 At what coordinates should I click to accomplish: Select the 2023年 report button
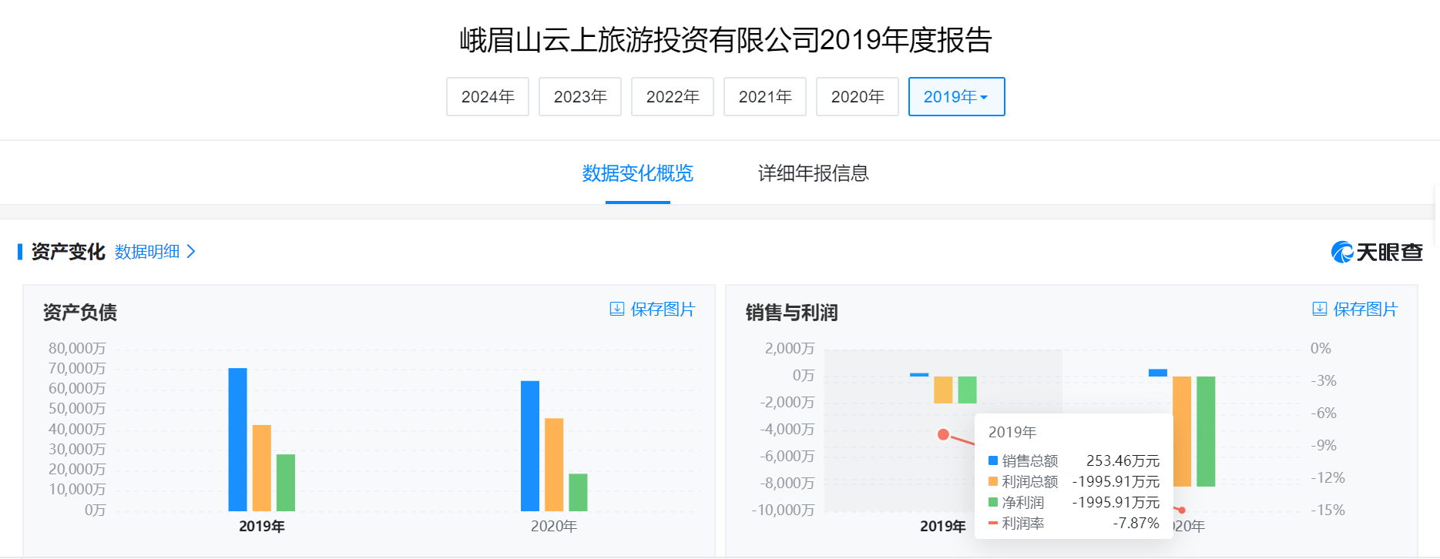point(580,97)
